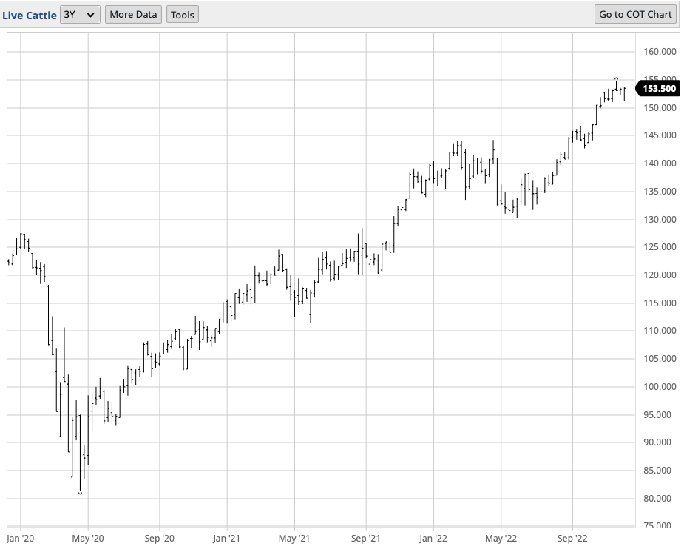Click the 115.000 price axis label

660,303
